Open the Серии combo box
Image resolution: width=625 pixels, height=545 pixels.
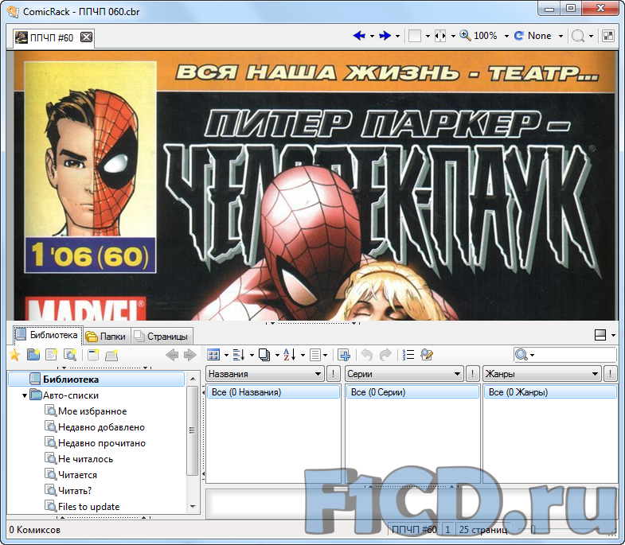(x=404, y=374)
